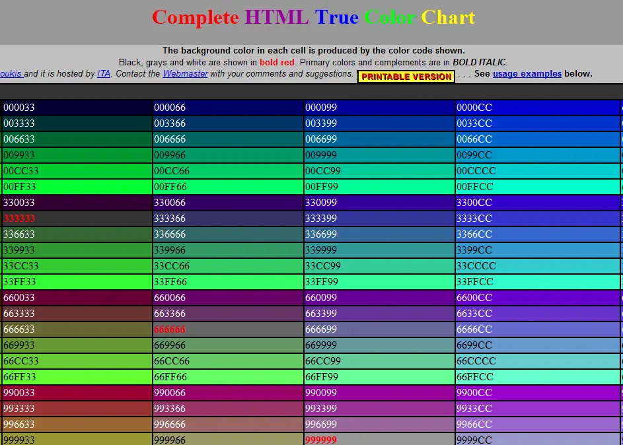Select the 00FF33 bright green swatch
This screenshot has width=623, height=445.
coord(77,187)
